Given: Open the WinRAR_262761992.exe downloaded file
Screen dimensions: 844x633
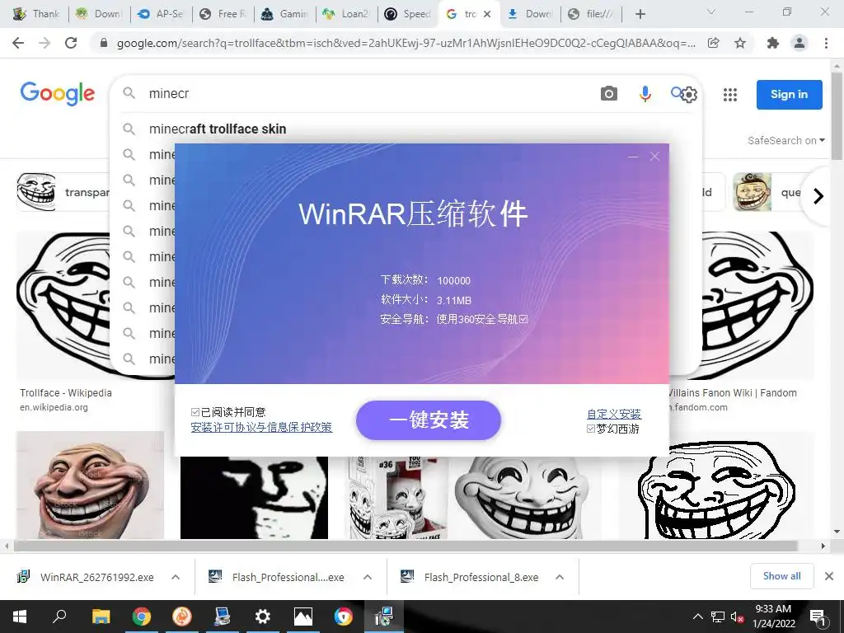Looking at the screenshot, I should point(97,577).
